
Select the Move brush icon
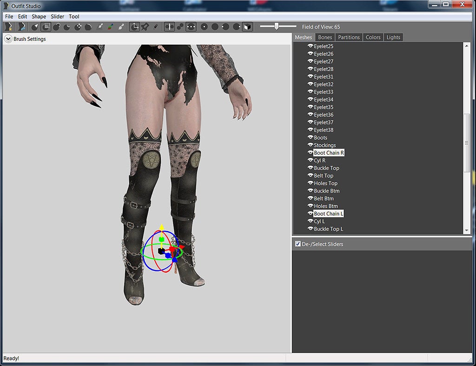[x=78, y=26]
